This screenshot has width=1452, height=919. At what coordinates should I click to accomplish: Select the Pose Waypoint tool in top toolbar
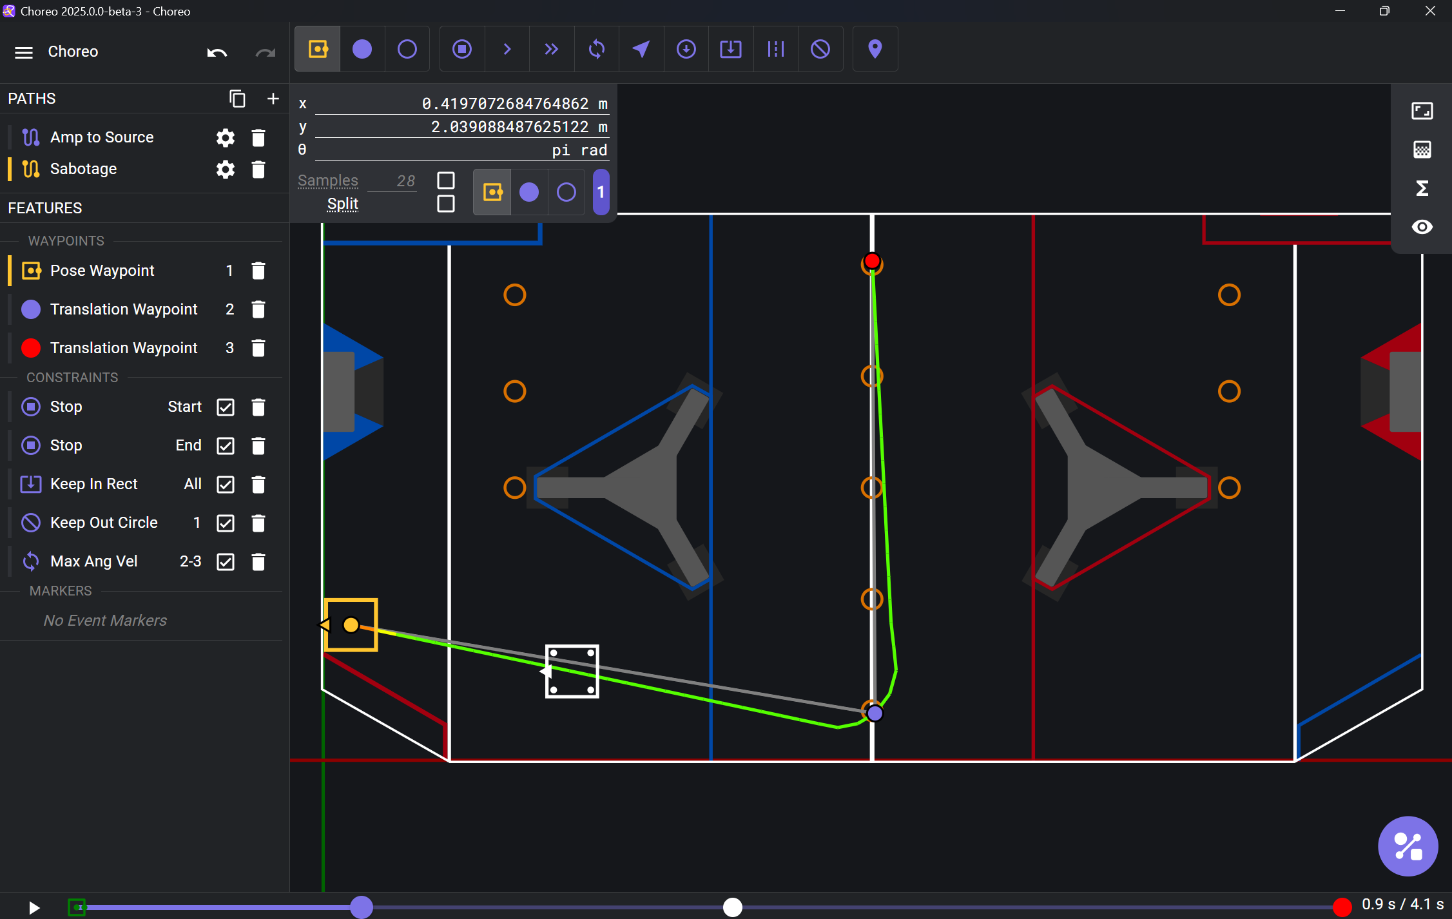click(x=318, y=49)
